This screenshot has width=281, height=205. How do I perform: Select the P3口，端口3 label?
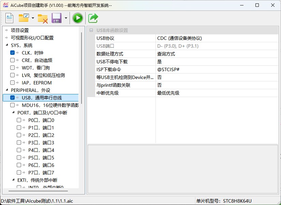(x=41, y=143)
